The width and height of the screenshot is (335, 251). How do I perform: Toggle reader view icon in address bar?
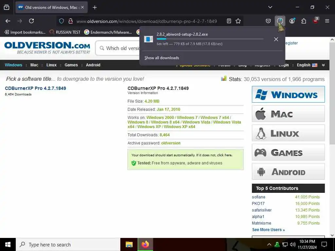coord(229,21)
